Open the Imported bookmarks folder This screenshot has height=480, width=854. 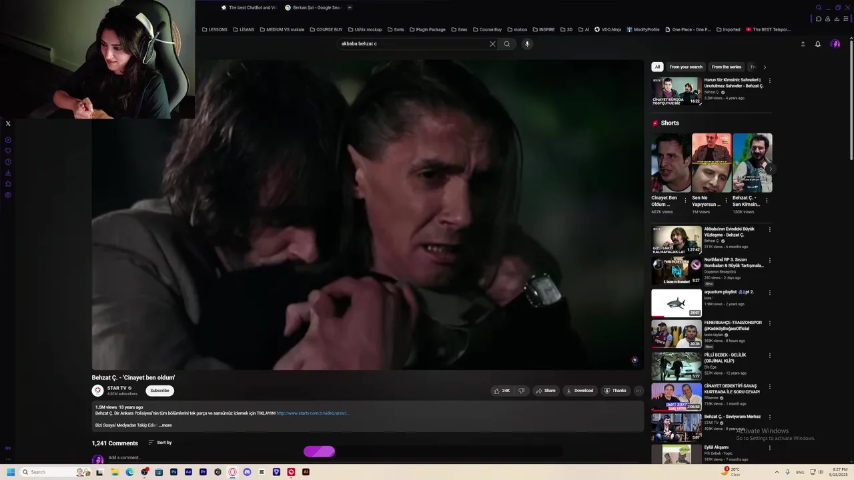click(729, 29)
